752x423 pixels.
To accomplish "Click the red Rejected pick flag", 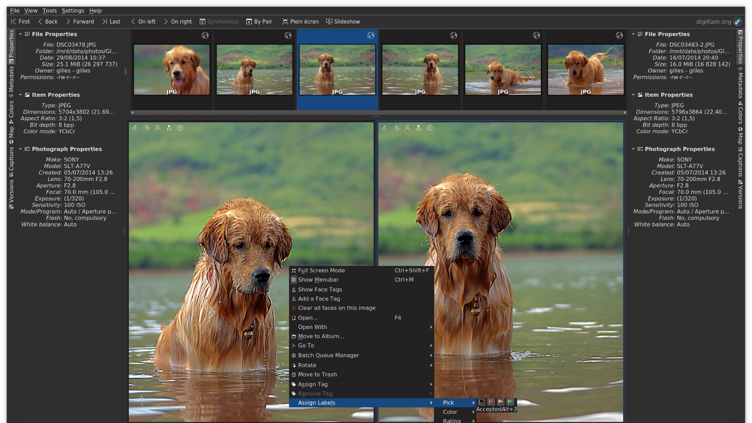I will [x=491, y=402].
